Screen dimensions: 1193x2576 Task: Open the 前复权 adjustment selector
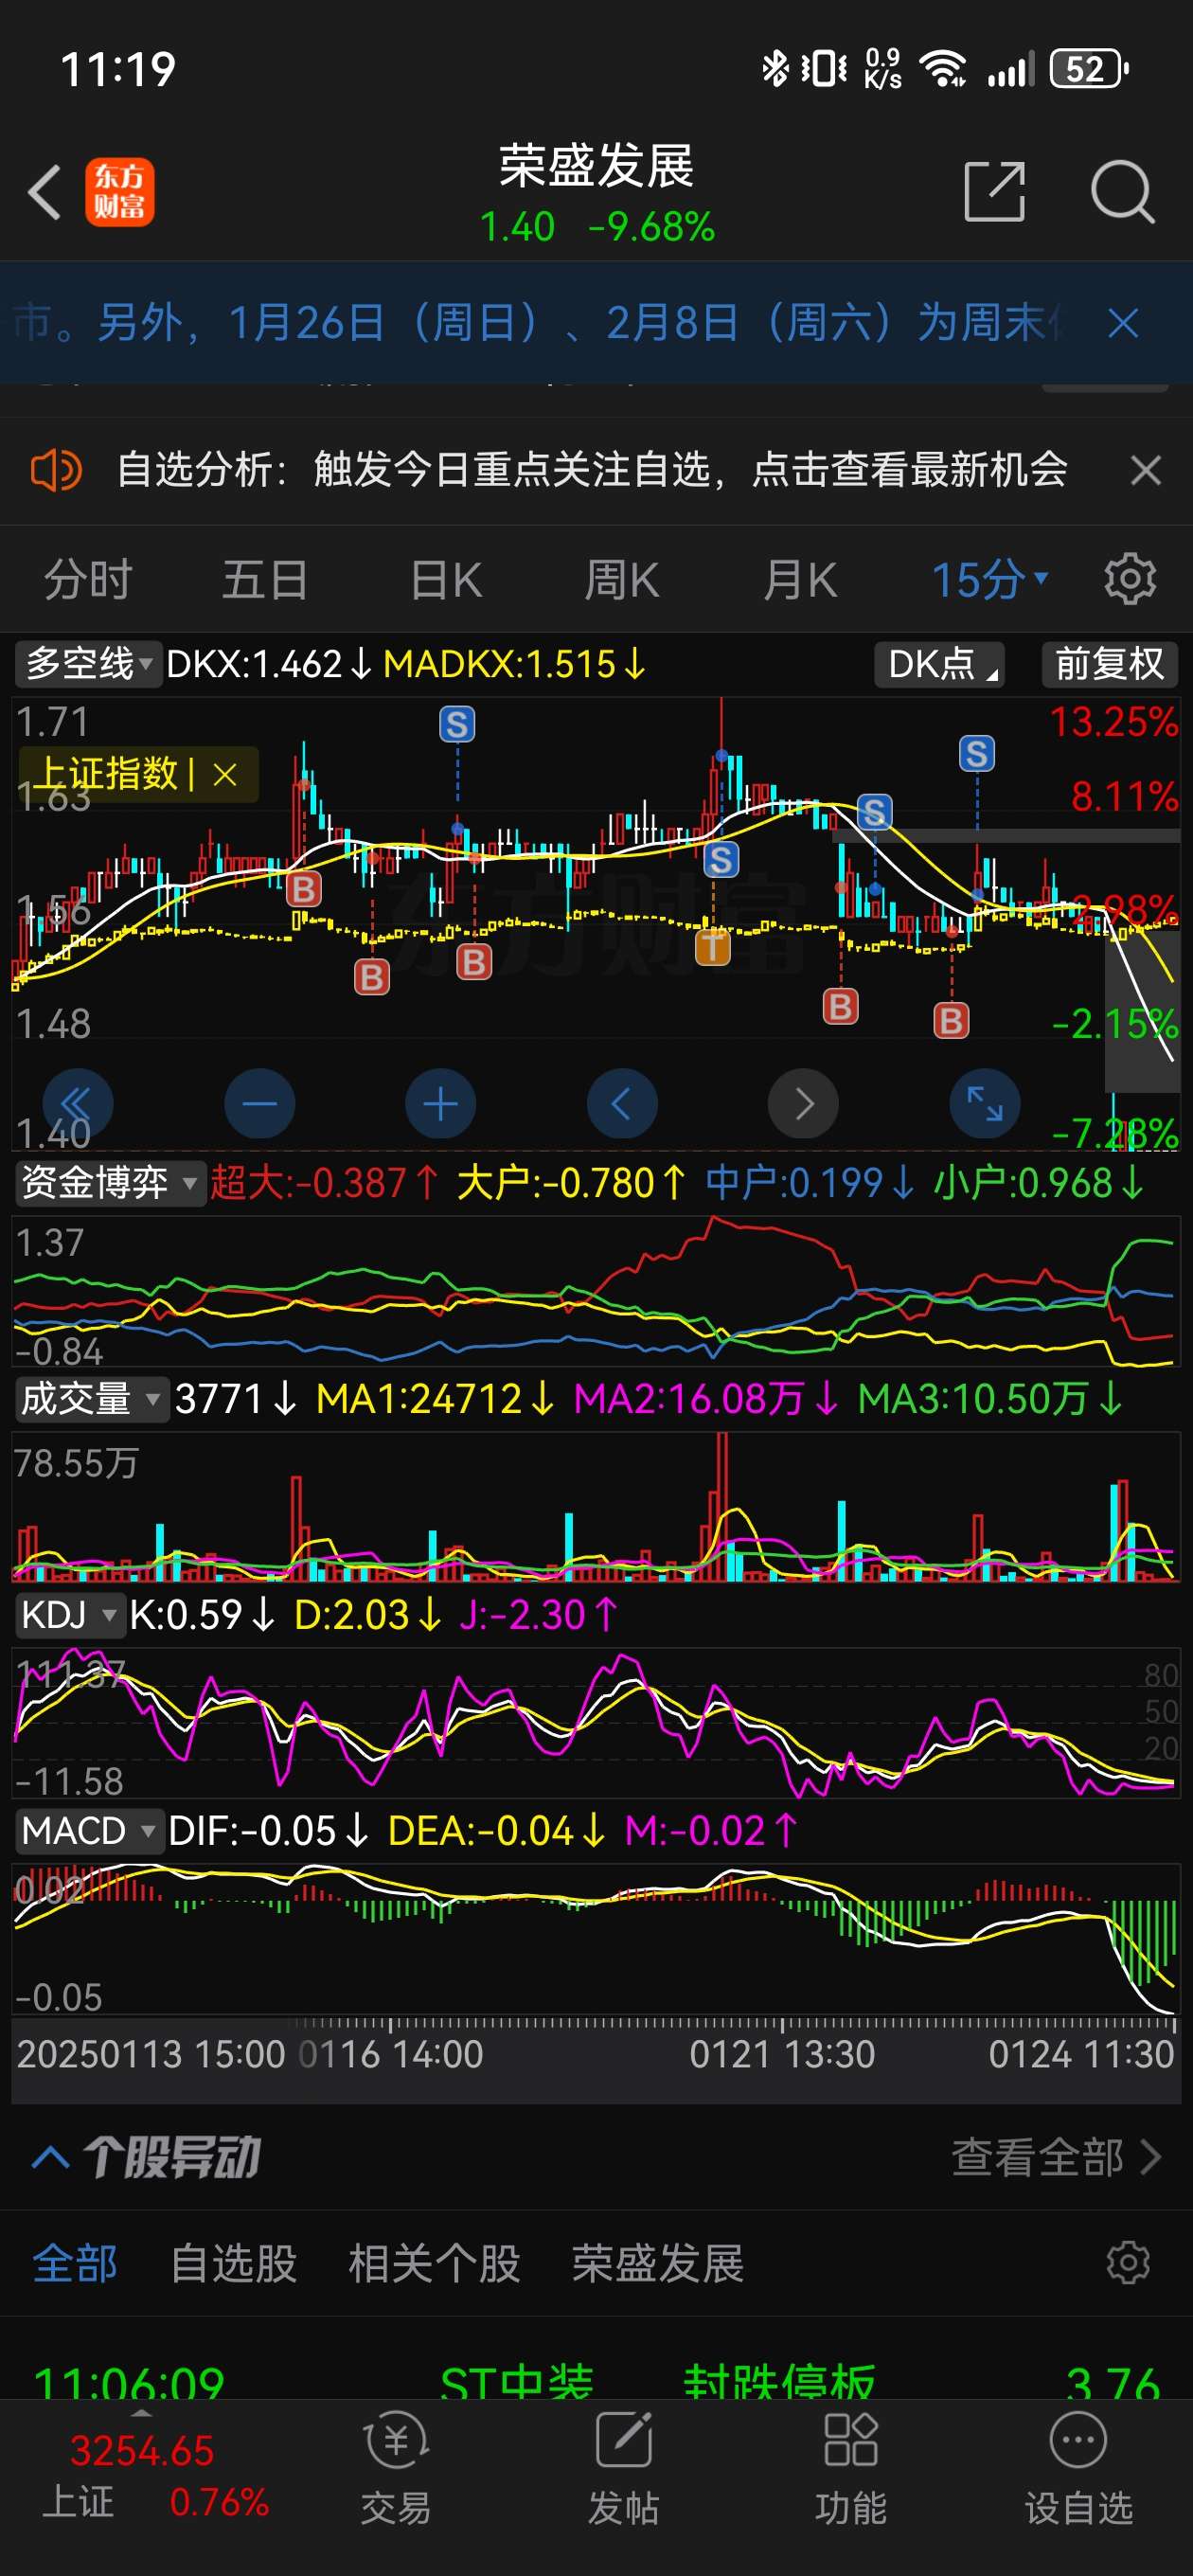(x=1110, y=664)
